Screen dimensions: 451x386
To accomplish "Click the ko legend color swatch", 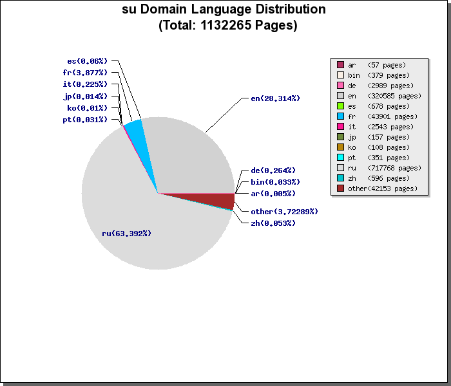I will coord(340,147).
